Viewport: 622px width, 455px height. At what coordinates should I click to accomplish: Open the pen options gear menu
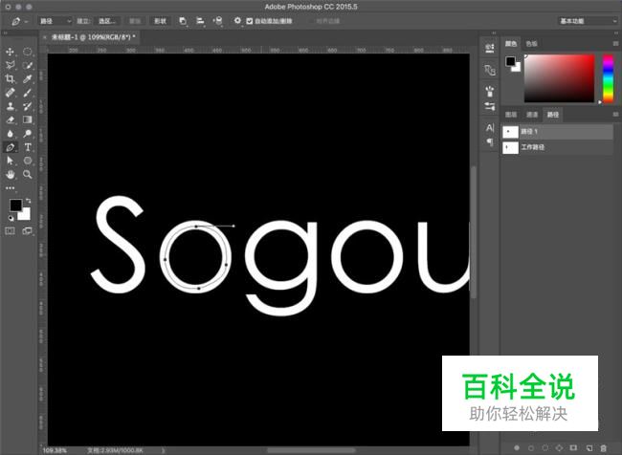pos(237,21)
